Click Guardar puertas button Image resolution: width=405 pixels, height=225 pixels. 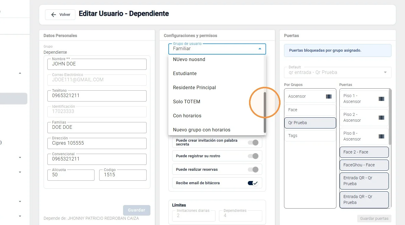tap(374, 219)
